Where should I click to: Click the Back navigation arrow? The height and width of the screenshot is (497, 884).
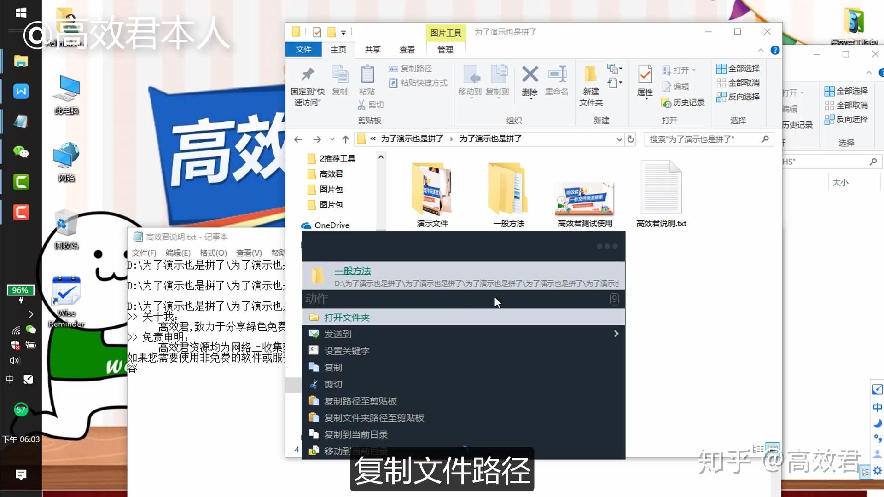coord(298,139)
